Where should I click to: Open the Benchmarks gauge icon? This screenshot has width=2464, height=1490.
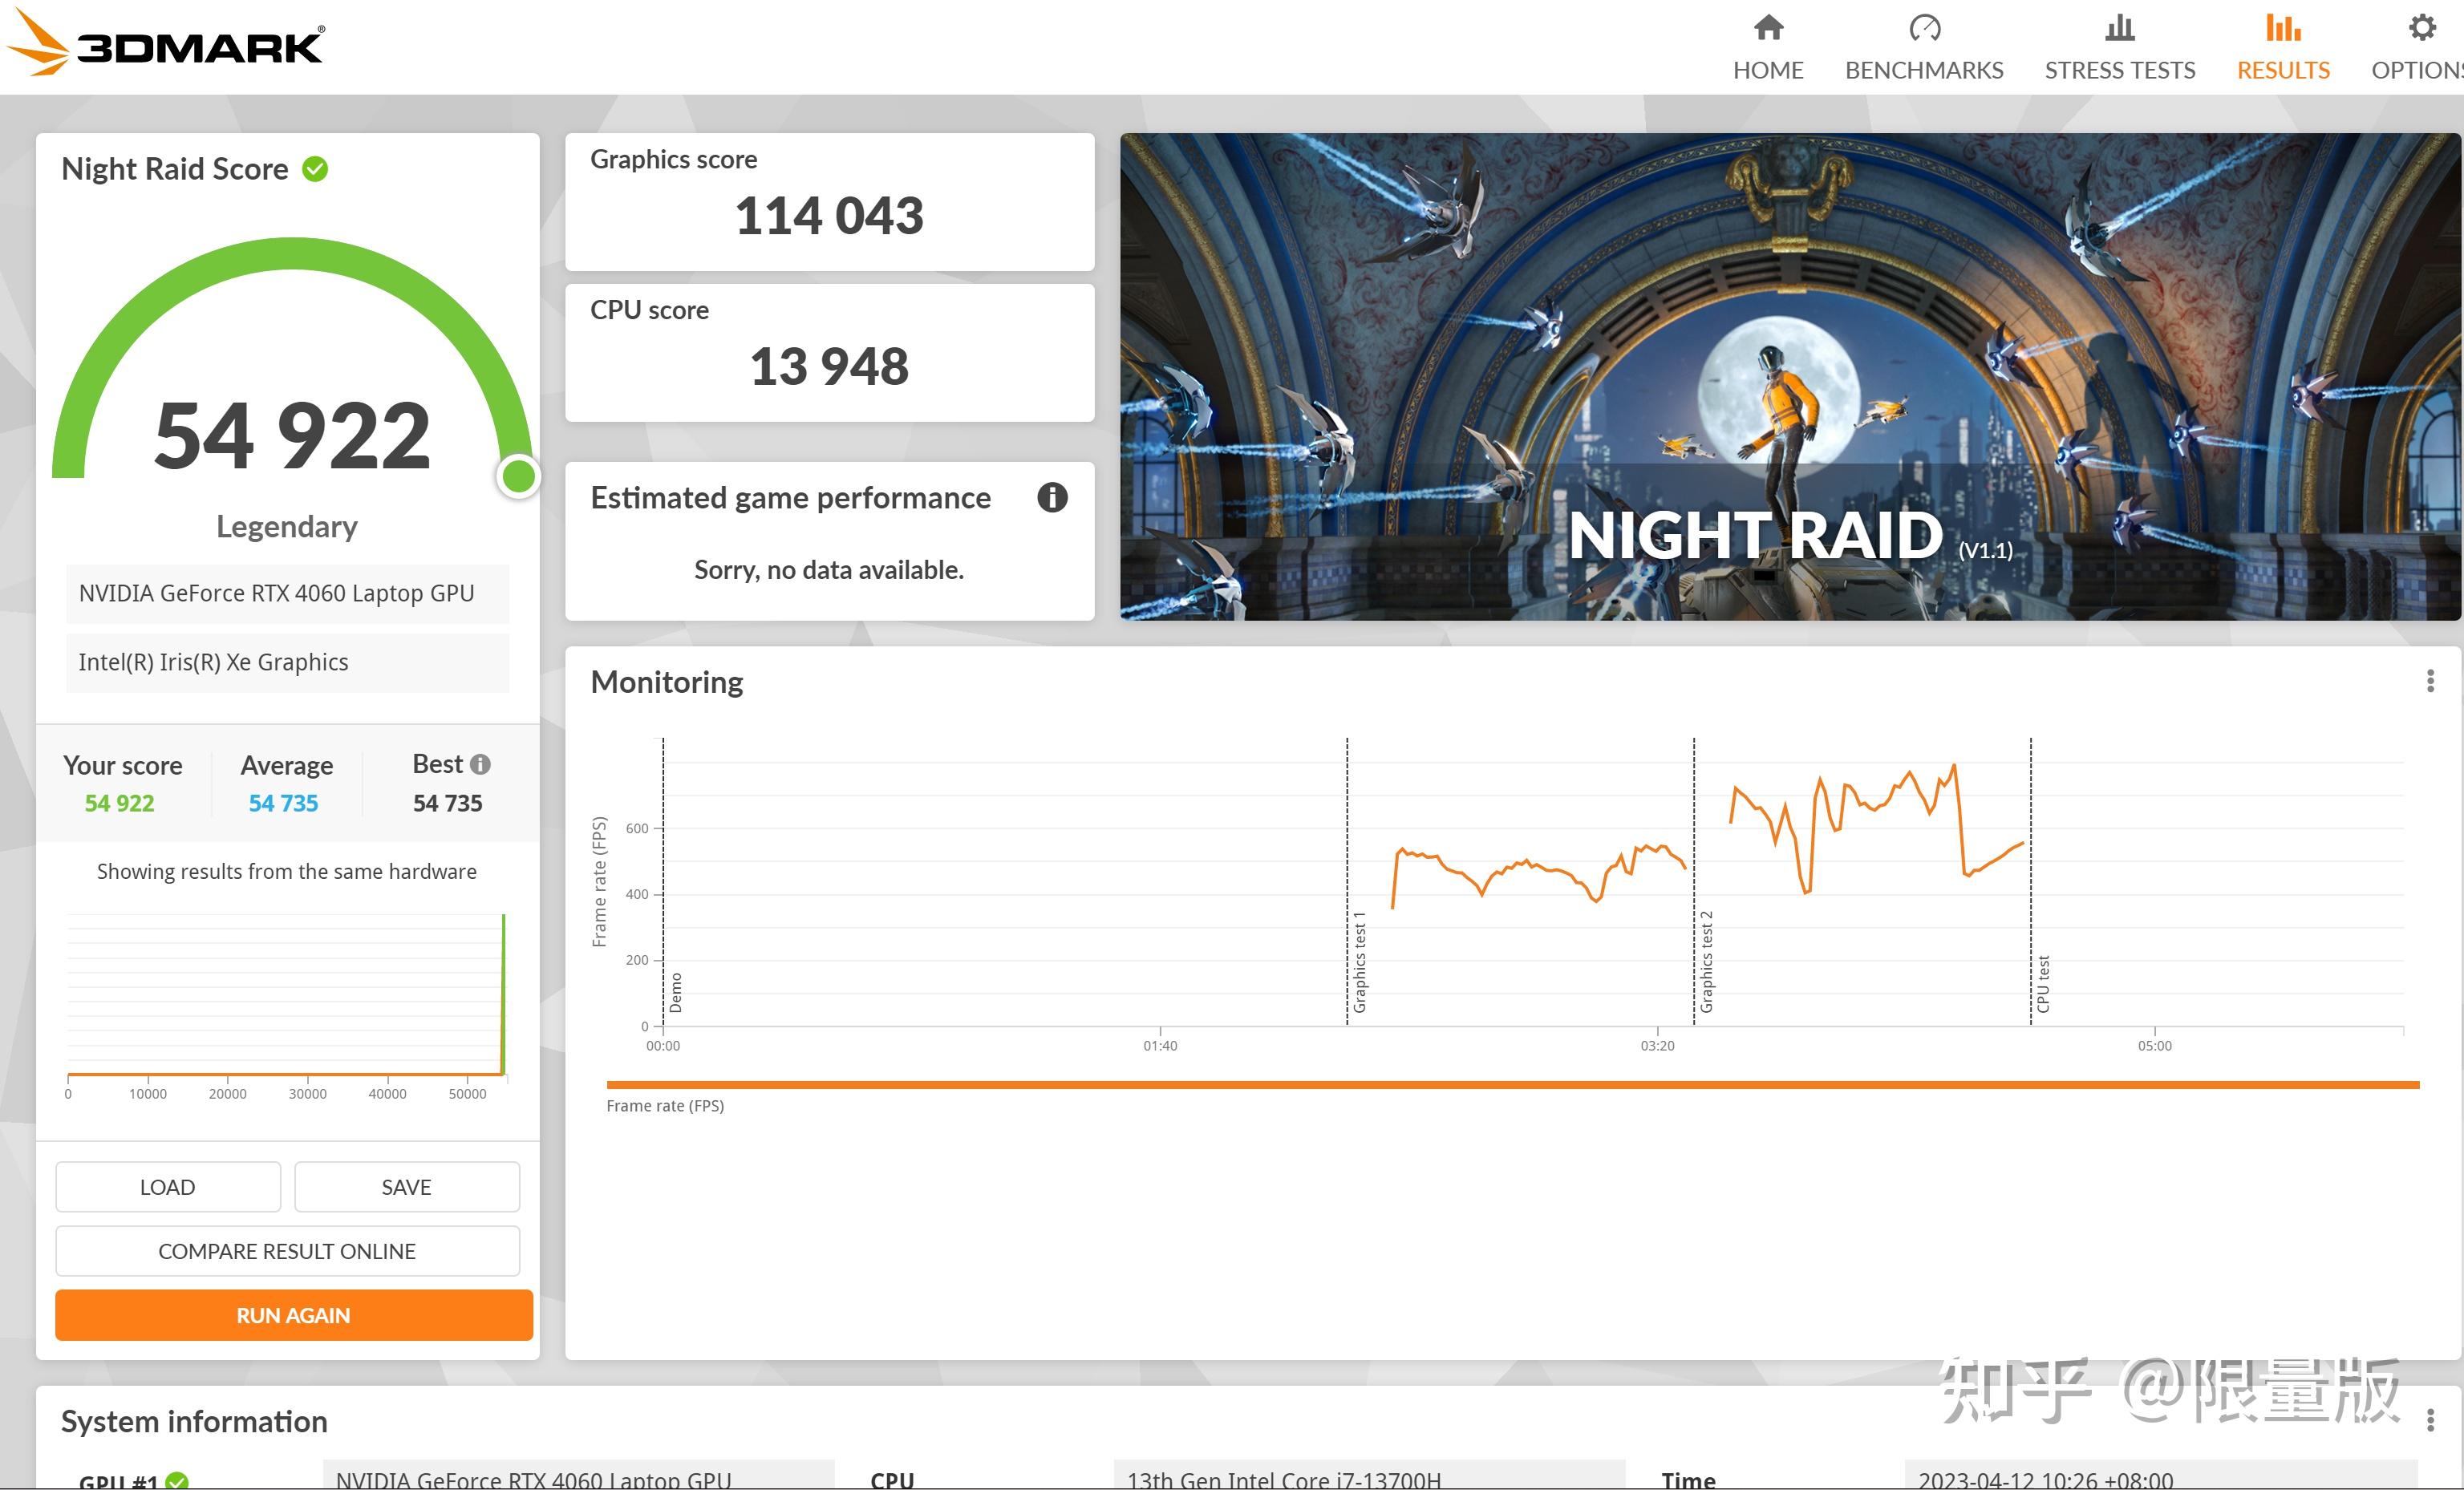click(x=1923, y=28)
